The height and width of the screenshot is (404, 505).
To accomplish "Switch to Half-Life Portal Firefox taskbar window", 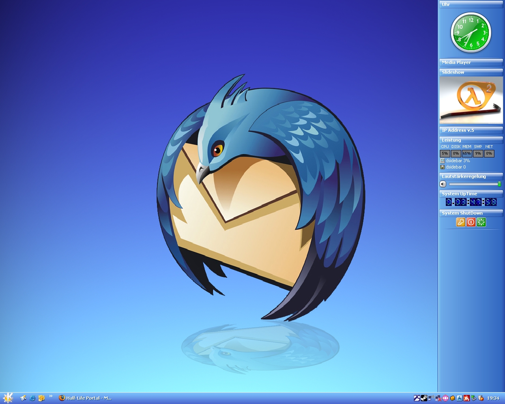I will point(85,398).
